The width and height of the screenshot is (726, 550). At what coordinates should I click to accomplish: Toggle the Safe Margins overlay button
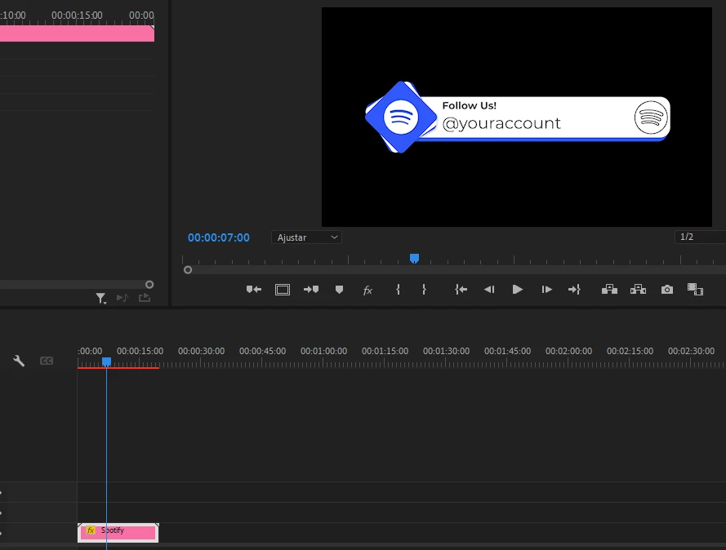(283, 290)
